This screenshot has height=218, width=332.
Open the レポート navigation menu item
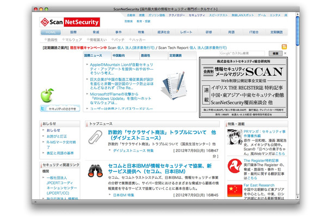pyautogui.click(x=187, y=32)
